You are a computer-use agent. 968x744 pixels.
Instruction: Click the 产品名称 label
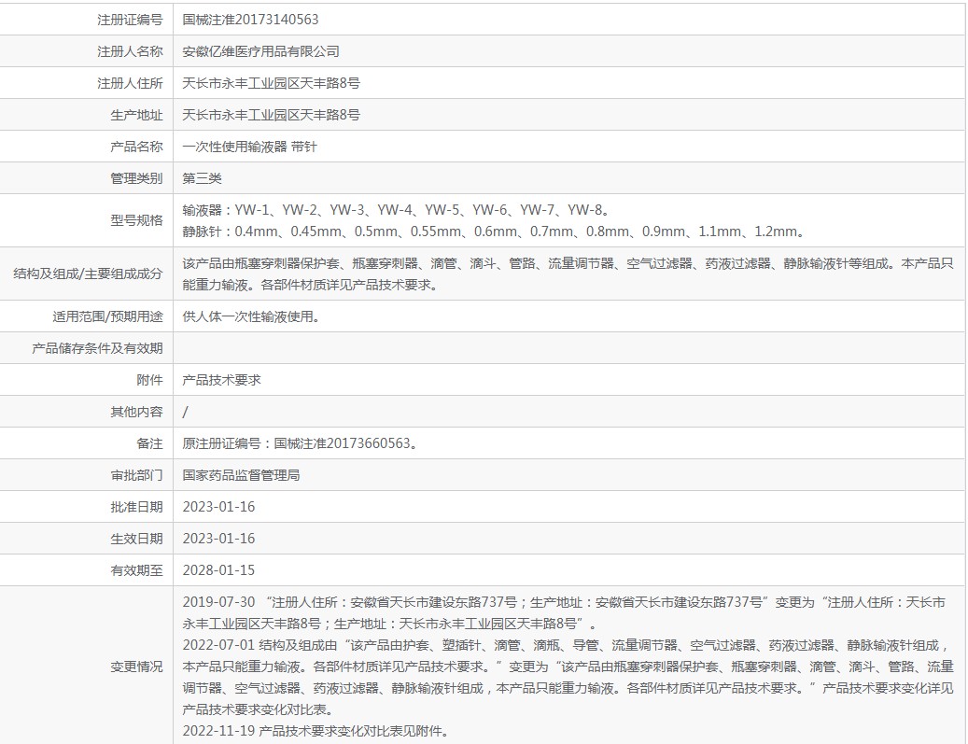pyautogui.click(x=136, y=147)
